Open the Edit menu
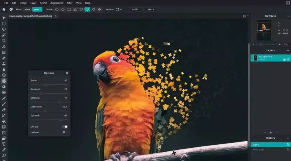This screenshot has height=161, width=291. pos(14,3)
